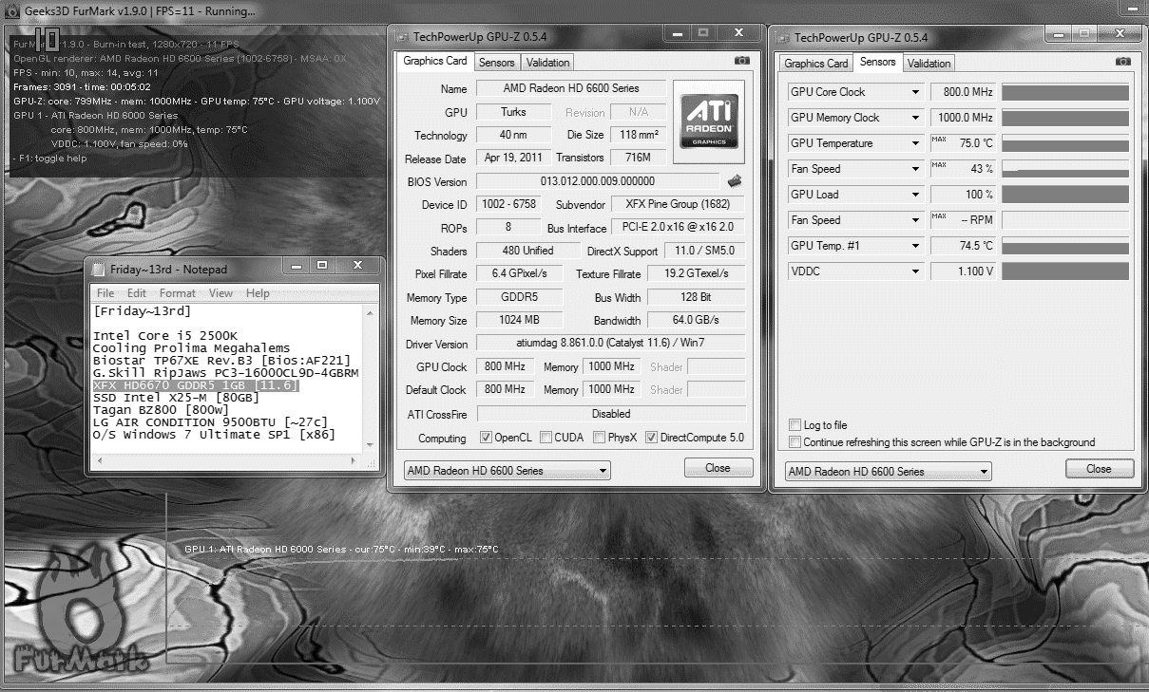Open GPU selector dropdown in Graphics Card window
Screen dimensions: 1149x692
pos(507,471)
